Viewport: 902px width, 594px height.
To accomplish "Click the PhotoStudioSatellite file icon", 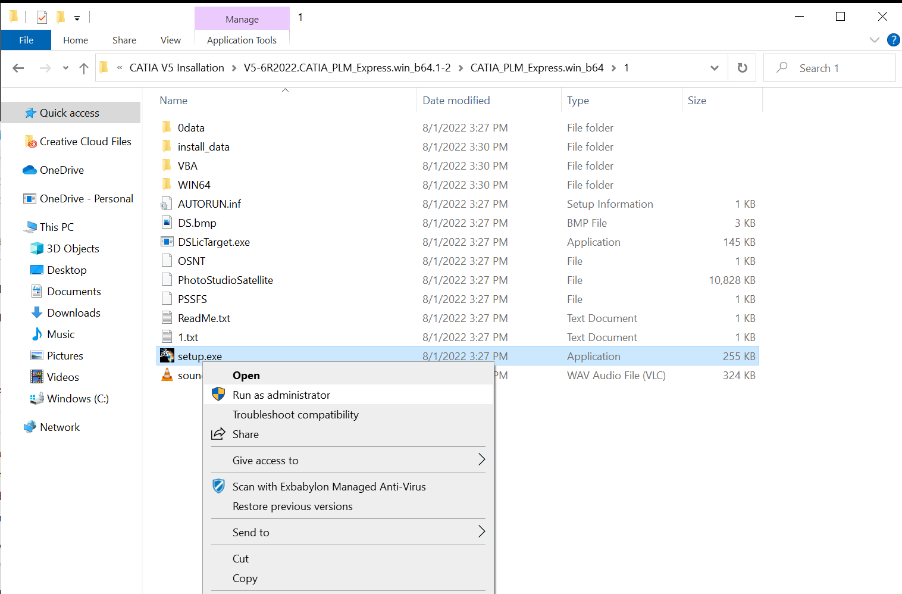I will (x=167, y=280).
